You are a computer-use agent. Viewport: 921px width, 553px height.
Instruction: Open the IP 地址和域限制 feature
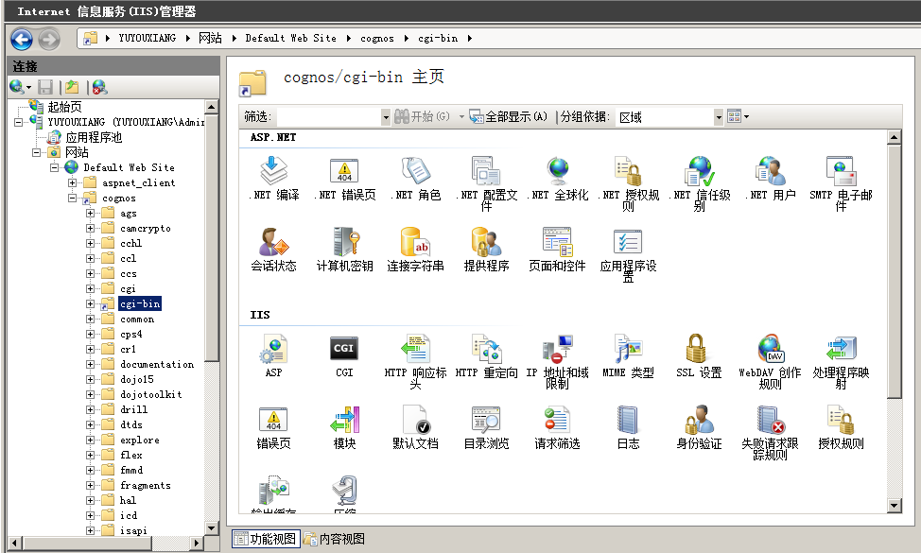[x=557, y=361]
